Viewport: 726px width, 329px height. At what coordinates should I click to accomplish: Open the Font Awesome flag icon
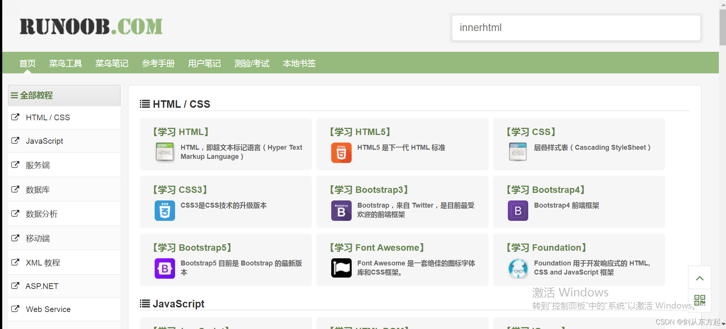pos(341,268)
